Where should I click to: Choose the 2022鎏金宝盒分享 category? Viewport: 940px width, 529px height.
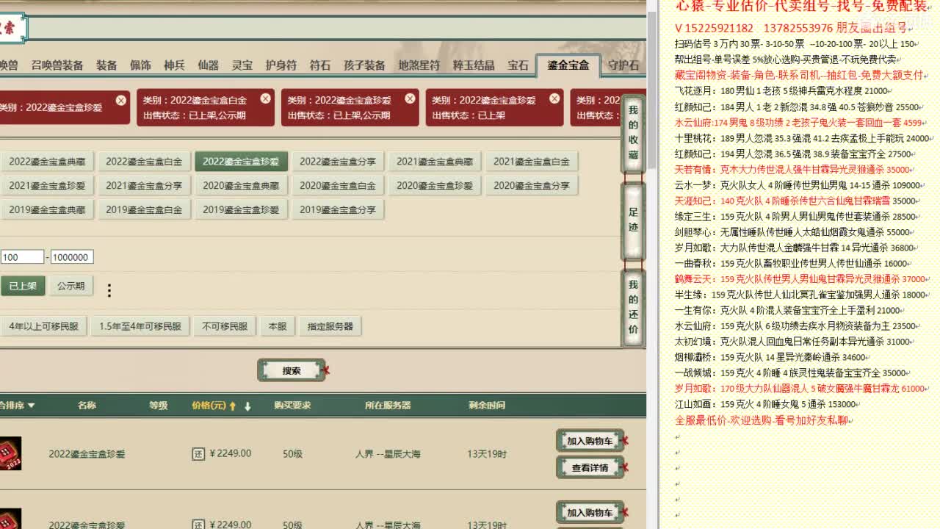pyautogui.click(x=338, y=162)
